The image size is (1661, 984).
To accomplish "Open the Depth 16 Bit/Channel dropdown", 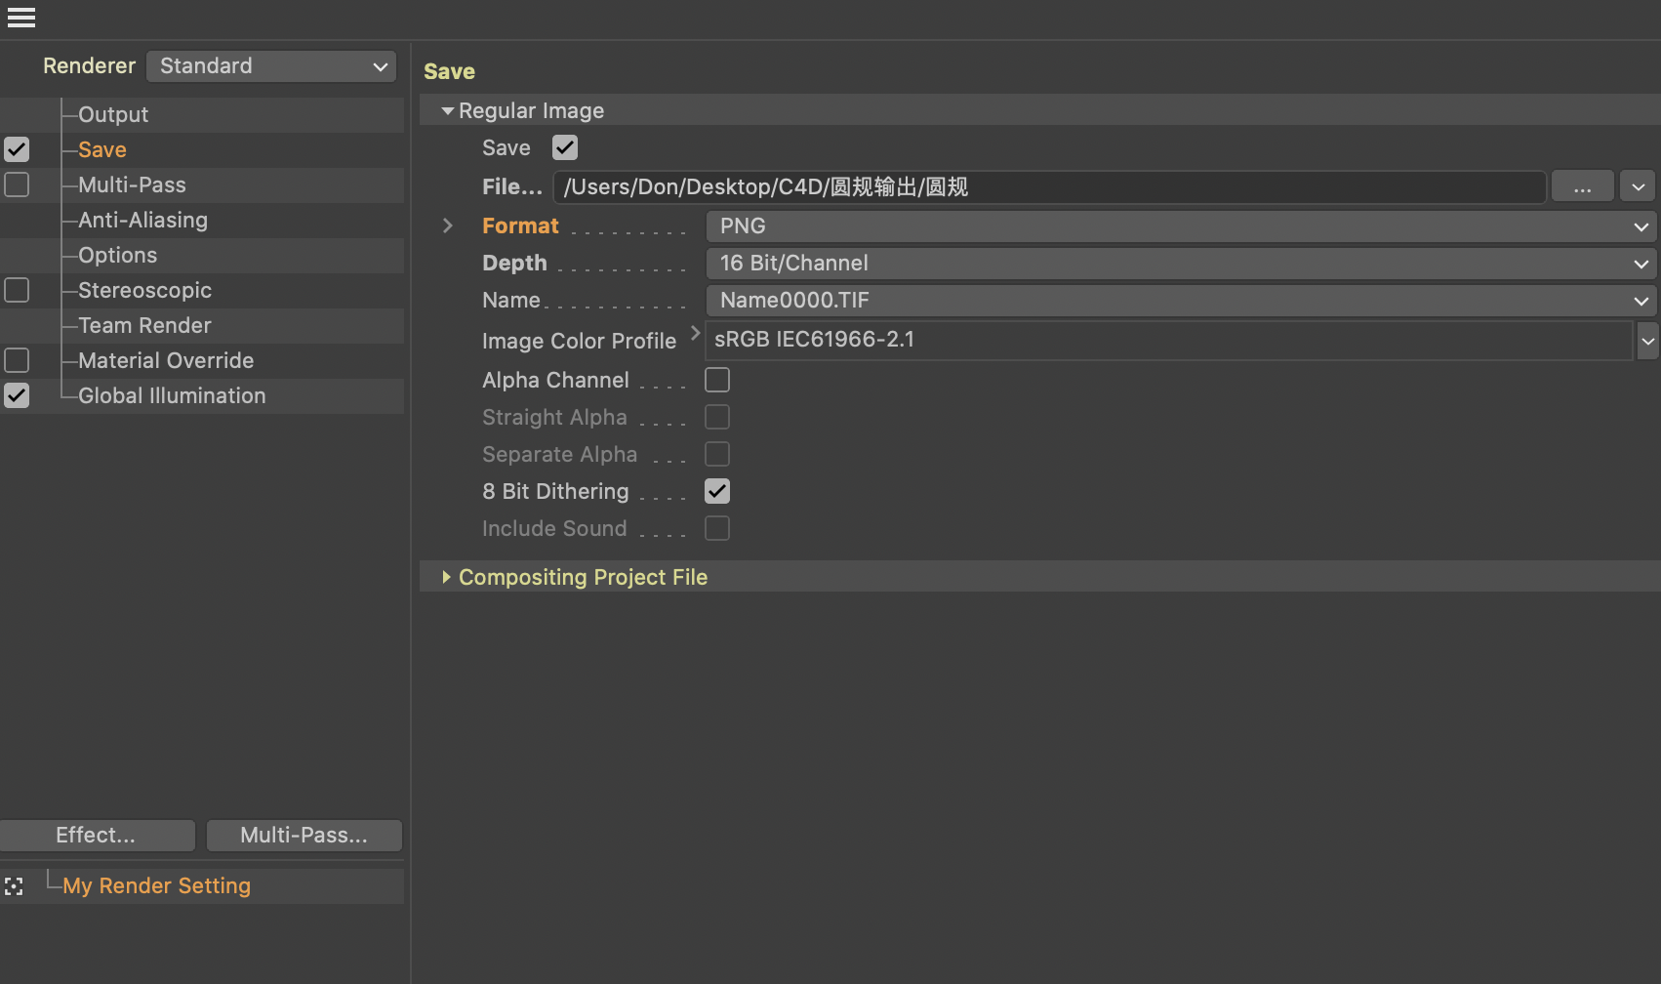I will click(1181, 264).
